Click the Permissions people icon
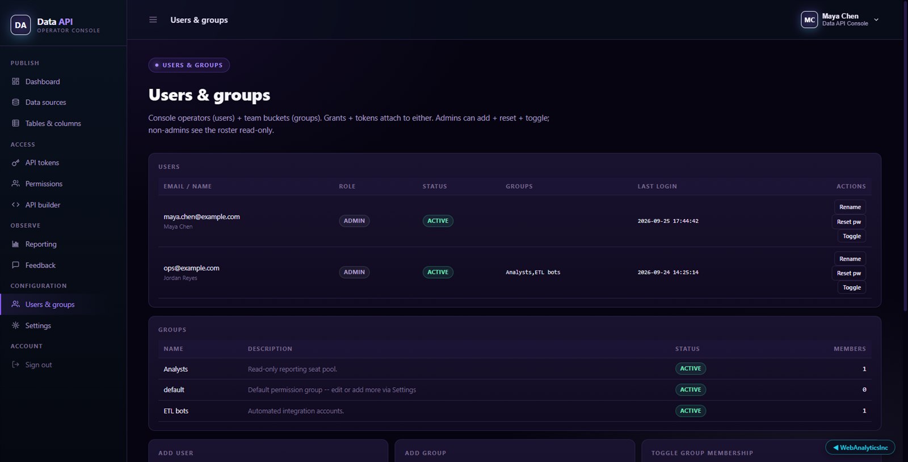Screen dimensions: 908x462 coord(15,184)
